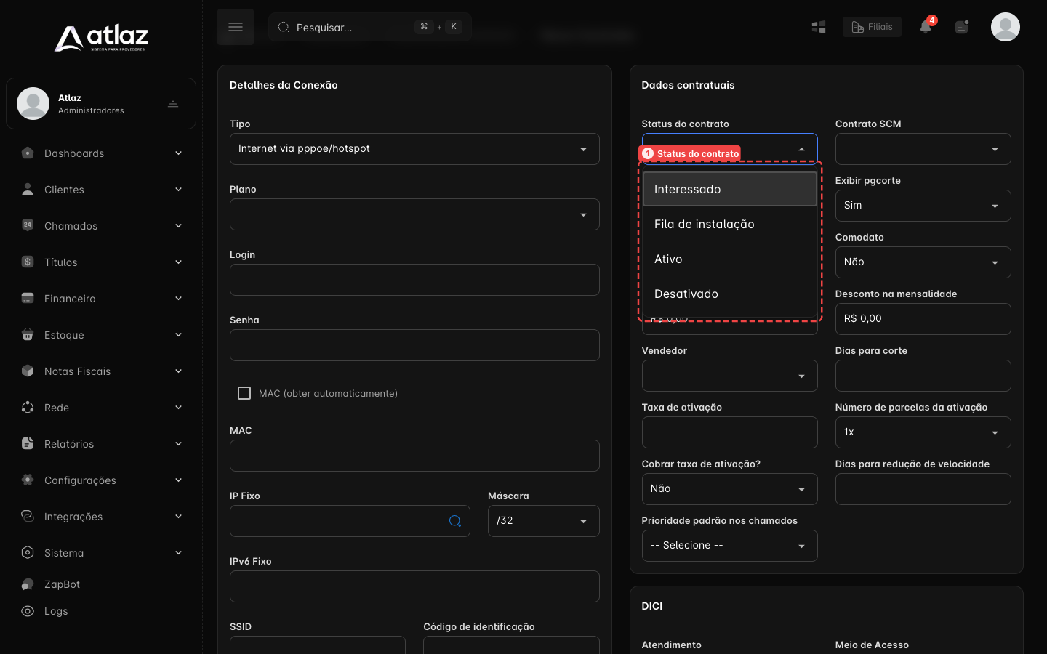This screenshot has width=1047, height=654.
Task: Click the Pesquisar search field
Action: coord(370,27)
